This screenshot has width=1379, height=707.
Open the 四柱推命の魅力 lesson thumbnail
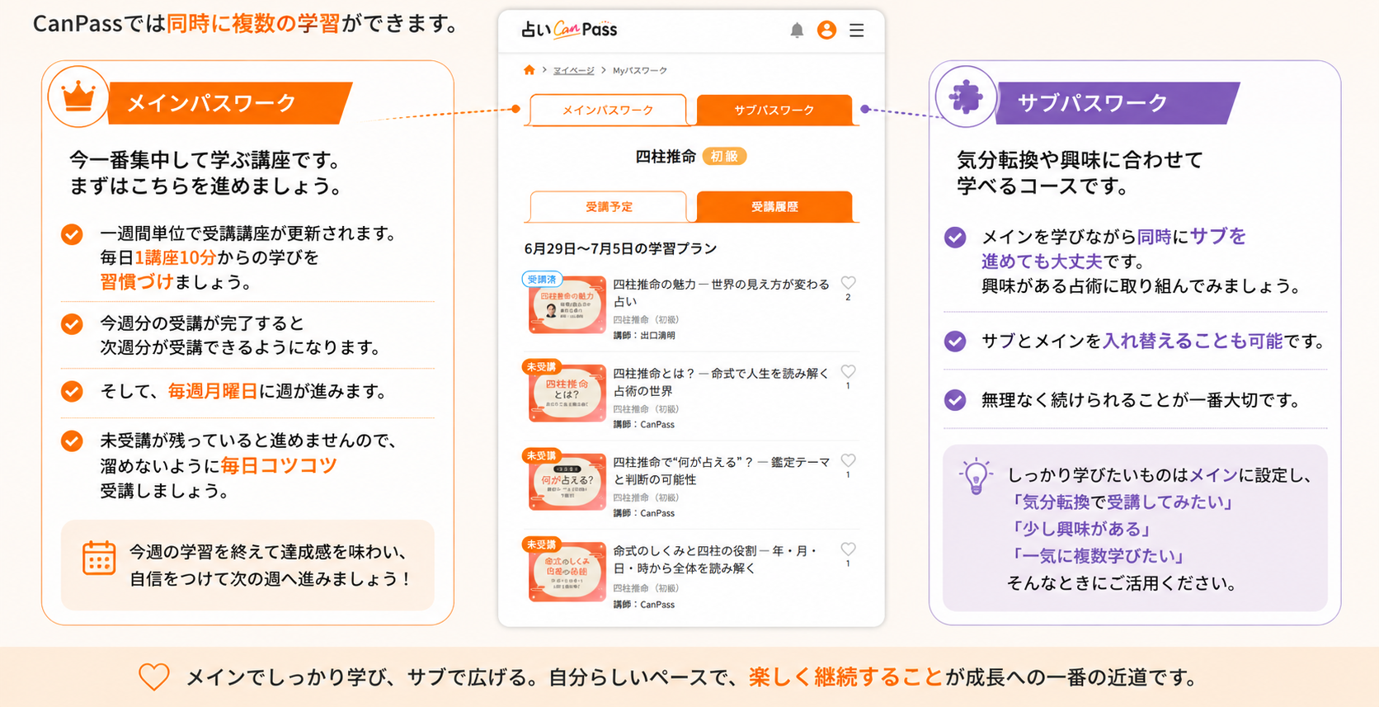pyautogui.click(x=567, y=304)
